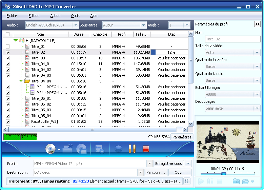Click the blue round convert button
The image size is (264, 190).
click(x=118, y=149)
